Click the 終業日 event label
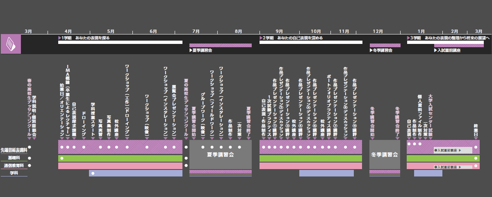The image size is (492, 197). 476,131
